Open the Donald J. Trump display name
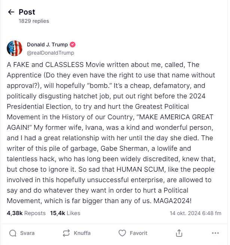This screenshot has width=230, height=245. pos(47,45)
